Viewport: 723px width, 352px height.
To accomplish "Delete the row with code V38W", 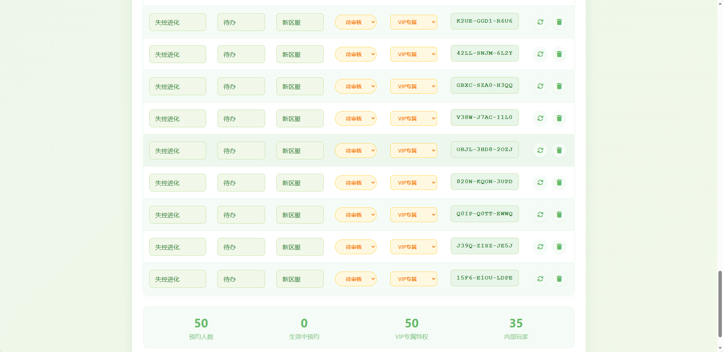I will [559, 118].
